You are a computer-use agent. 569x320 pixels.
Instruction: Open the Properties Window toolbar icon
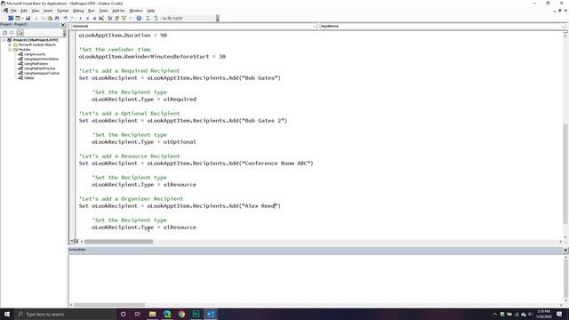click(x=116, y=18)
